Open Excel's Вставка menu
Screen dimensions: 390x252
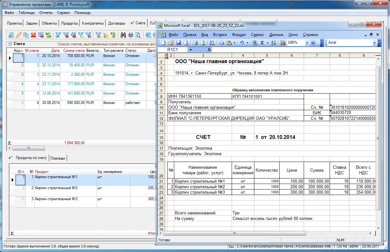tap(220, 35)
